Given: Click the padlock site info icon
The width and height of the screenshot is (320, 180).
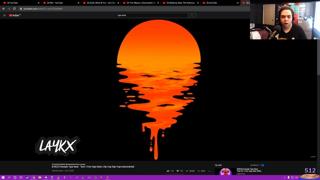Looking at the screenshot, I should click(21, 8).
